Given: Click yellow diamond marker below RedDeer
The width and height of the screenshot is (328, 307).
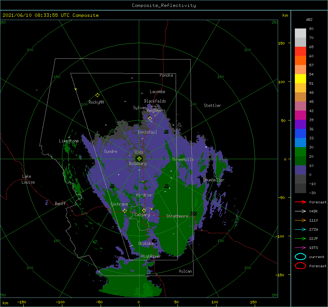Looking at the screenshot, I should pos(150,119).
